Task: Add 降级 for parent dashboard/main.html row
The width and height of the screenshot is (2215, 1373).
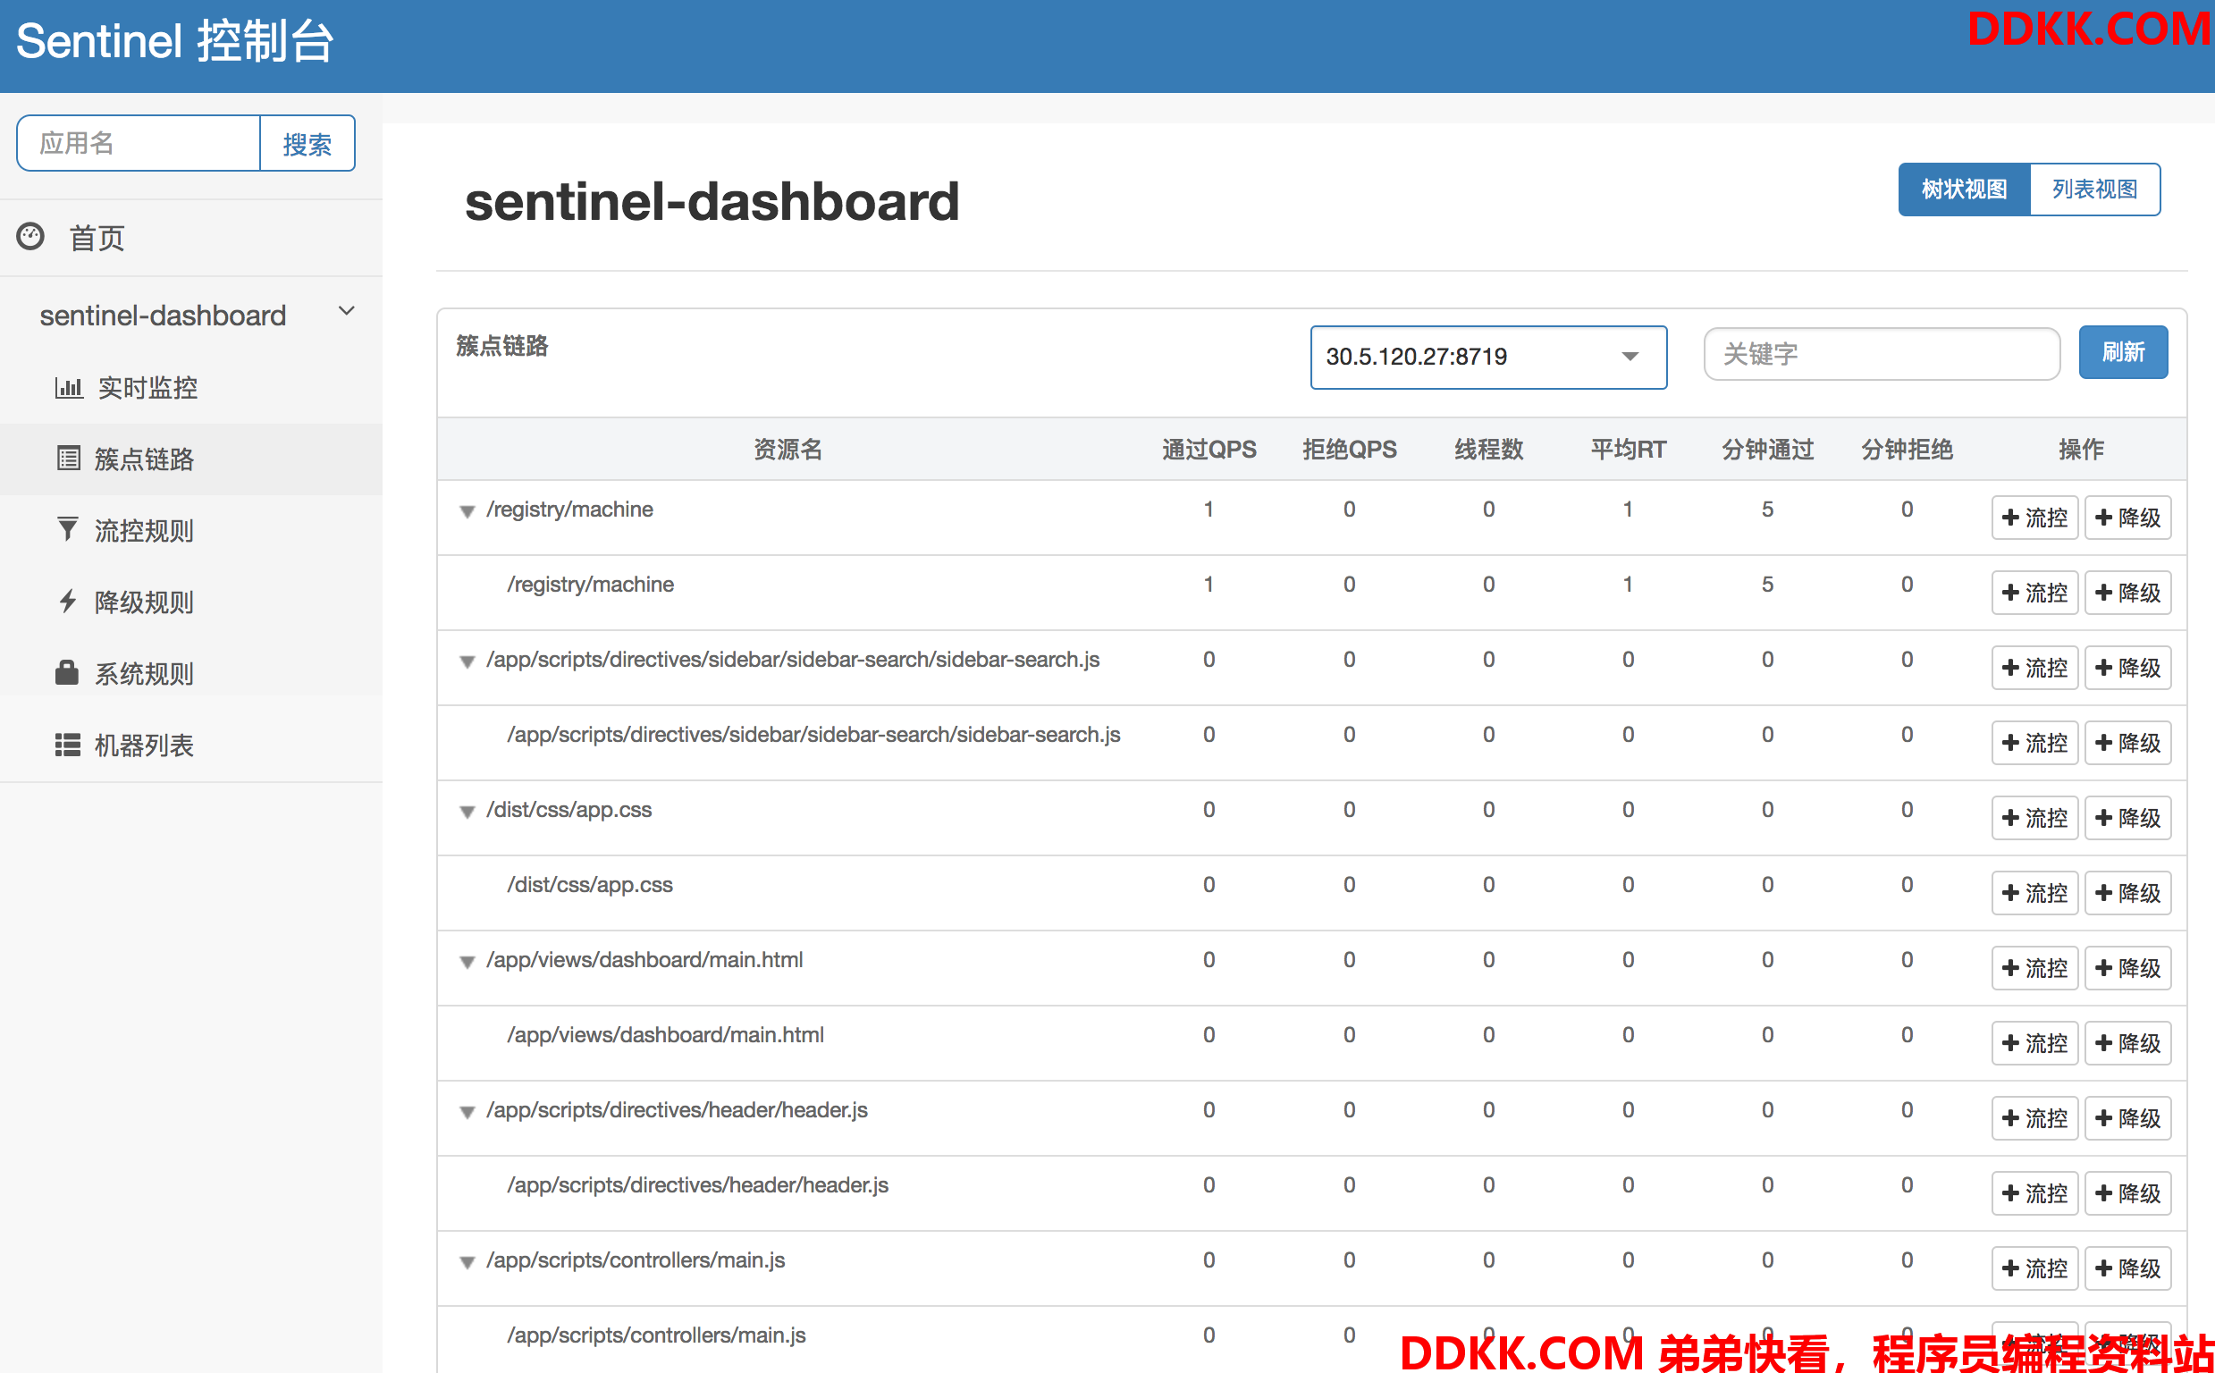Action: pos(2127,968)
